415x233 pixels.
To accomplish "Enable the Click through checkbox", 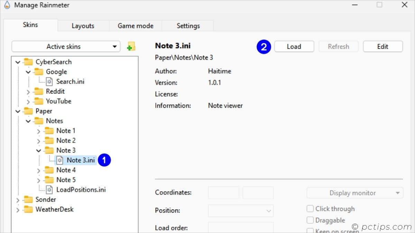I will [x=310, y=209].
